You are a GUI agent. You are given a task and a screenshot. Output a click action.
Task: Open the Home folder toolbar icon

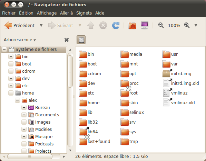(132, 25)
